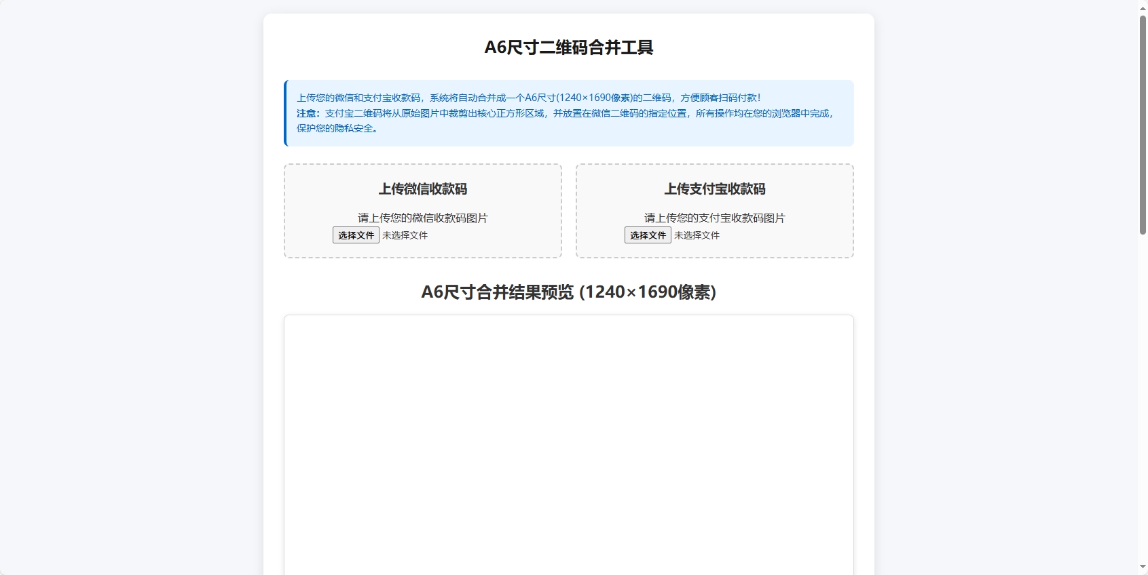The width and height of the screenshot is (1148, 575).
Task: Click the 请上传您的微信收款码图片 prompt text
Action: click(x=422, y=218)
